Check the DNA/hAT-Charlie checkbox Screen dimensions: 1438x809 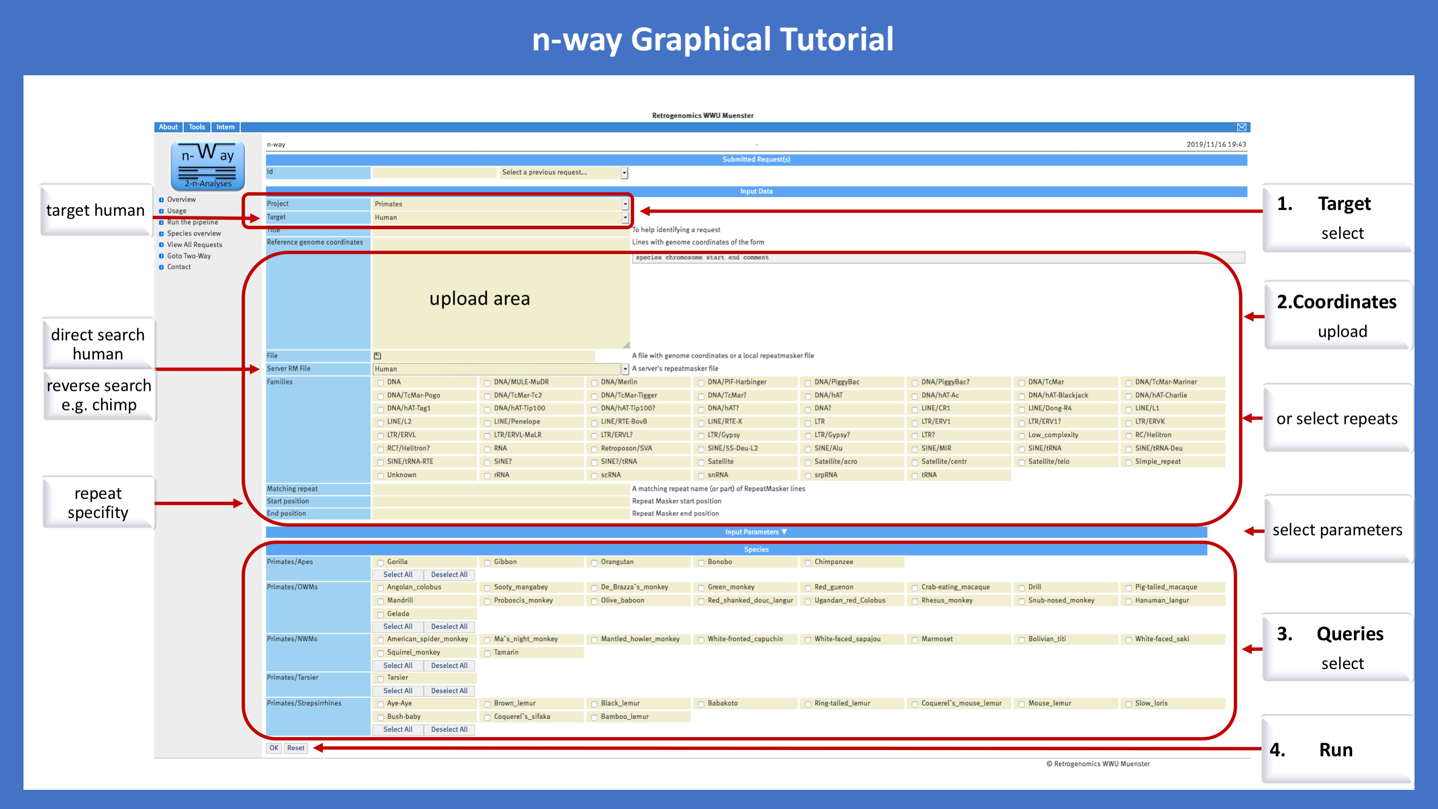pyautogui.click(x=1128, y=397)
